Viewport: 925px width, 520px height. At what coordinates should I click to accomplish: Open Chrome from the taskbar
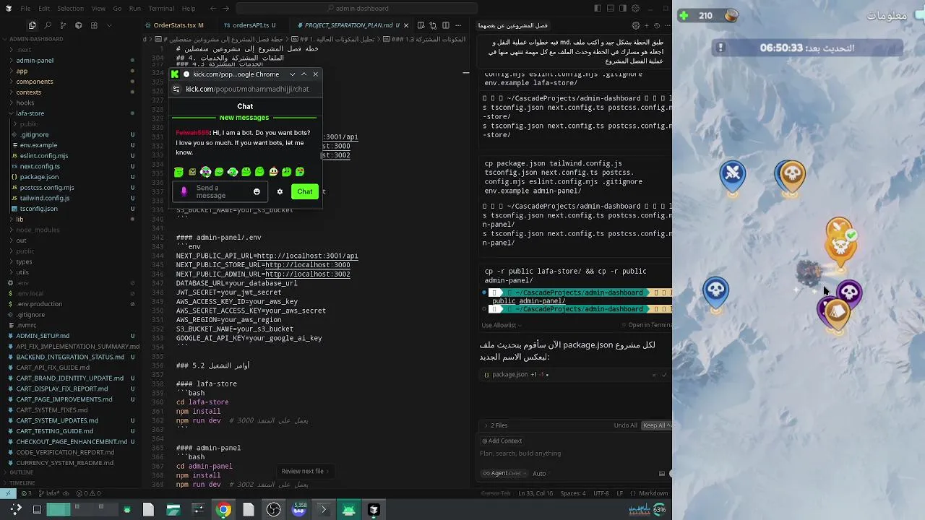[224, 510]
